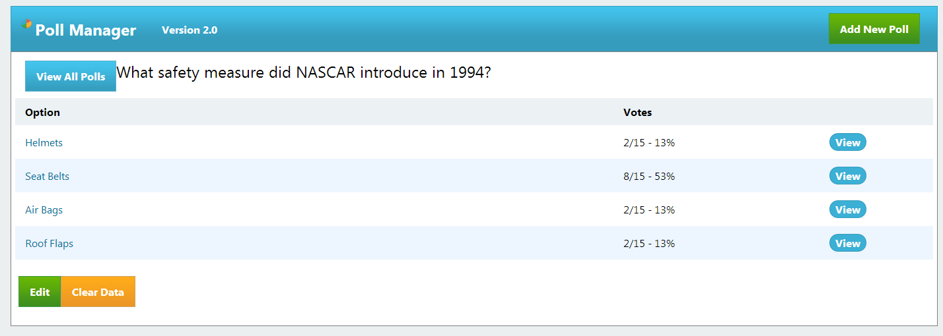Click the Poll Manager title text

[x=86, y=30]
